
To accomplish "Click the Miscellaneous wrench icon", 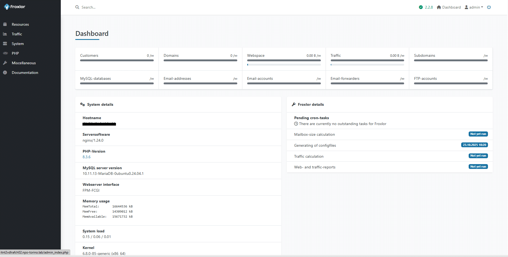I will click(x=5, y=63).
